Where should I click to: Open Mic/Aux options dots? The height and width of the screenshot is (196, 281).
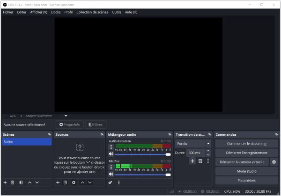[111, 167]
